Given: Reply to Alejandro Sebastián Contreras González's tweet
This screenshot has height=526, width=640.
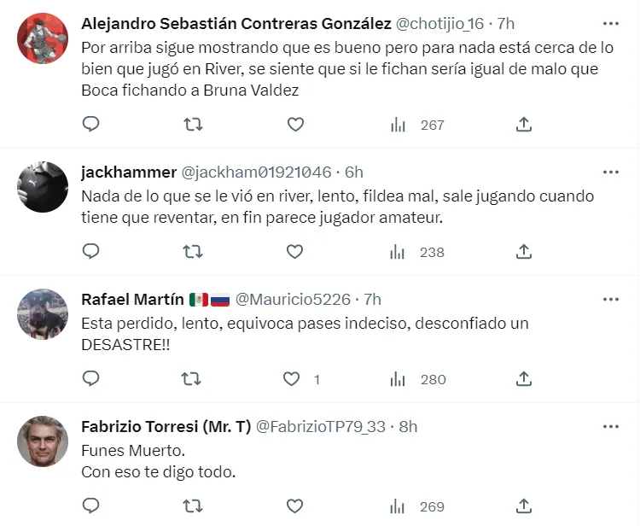Looking at the screenshot, I should [90, 125].
